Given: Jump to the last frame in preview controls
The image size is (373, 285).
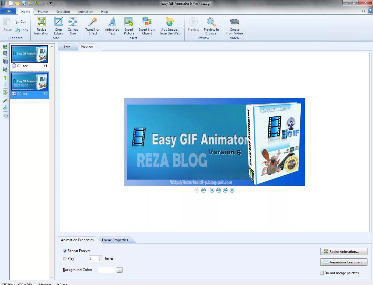Looking at the screenshot, I should coord(232,190).
